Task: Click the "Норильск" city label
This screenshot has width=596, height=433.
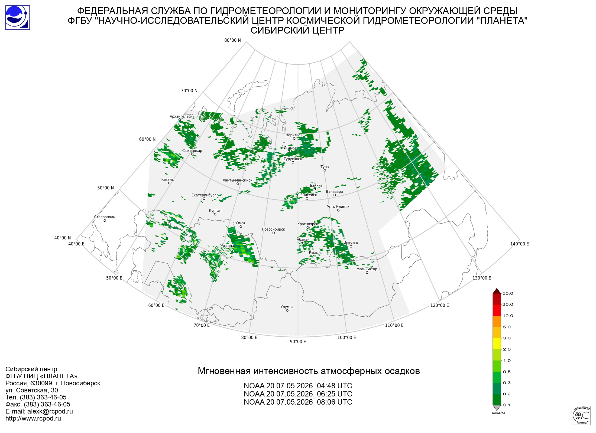Action: [294, 135]
